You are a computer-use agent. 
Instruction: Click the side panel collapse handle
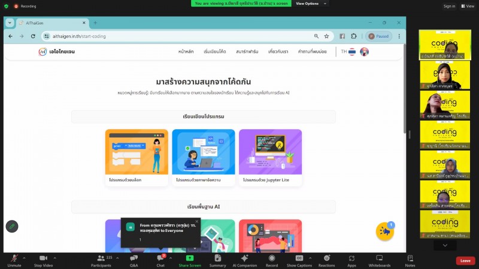(410, 134)
